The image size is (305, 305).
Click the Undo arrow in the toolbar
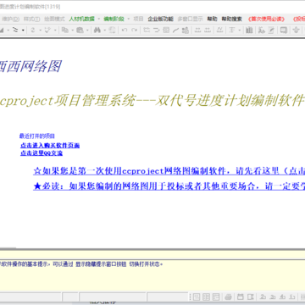click(x=125, y=30)
